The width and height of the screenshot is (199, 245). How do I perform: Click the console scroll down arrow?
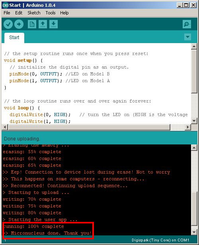coord(194,232)
